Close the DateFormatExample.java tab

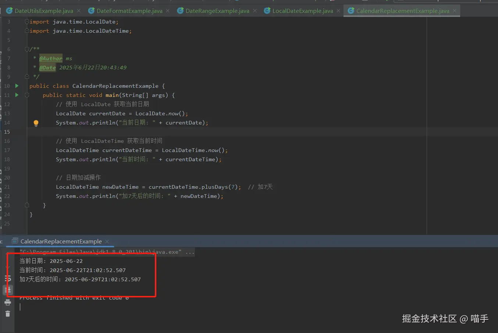click(x=168, y=11)
